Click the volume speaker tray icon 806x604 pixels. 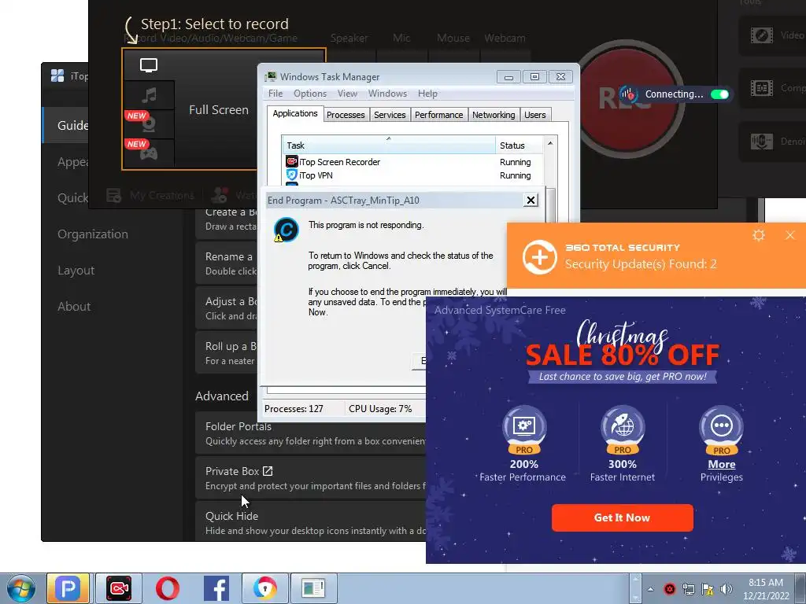pos(726,588)
